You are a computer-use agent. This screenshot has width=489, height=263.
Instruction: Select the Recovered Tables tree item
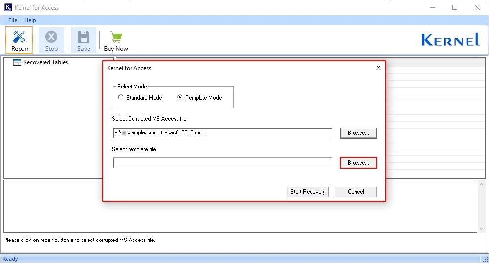click(45, 62)
